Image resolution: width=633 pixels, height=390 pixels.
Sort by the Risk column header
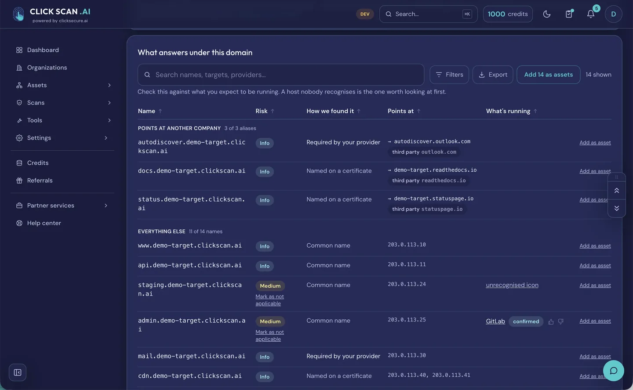pyautogui.click(x=265, y=111)
